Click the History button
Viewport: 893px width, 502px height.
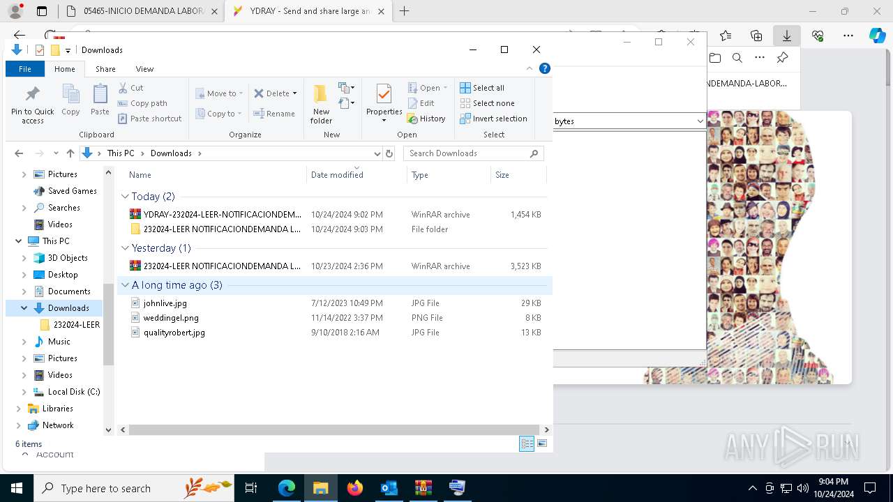tap(426, 119)
